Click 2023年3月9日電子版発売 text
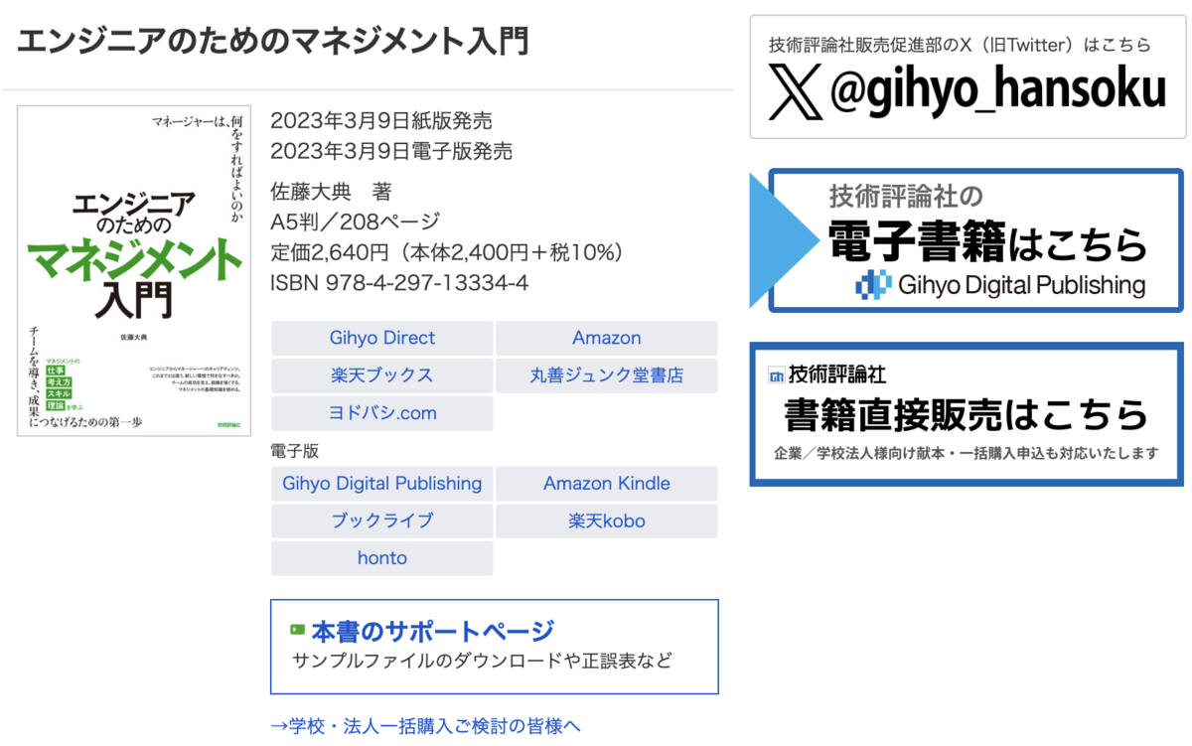 (391, 152)
